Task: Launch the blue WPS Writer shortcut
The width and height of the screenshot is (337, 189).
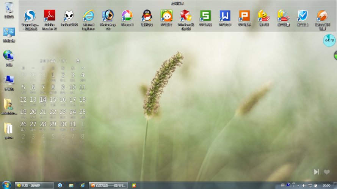Action: tap(225, 16)
